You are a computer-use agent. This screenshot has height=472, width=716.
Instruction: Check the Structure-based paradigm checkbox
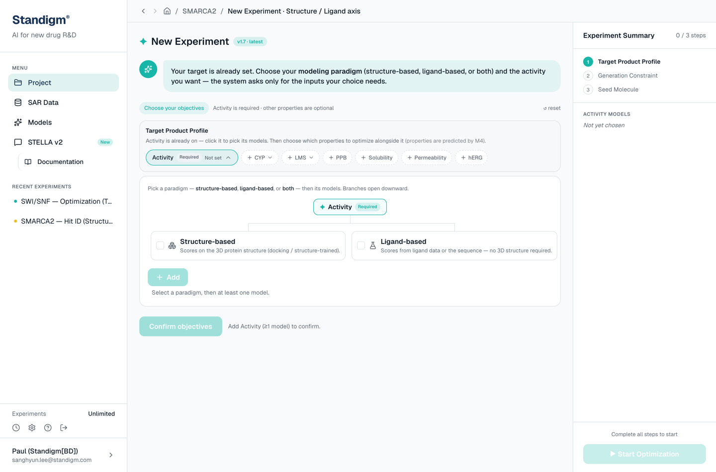click(x=160, y=245)
